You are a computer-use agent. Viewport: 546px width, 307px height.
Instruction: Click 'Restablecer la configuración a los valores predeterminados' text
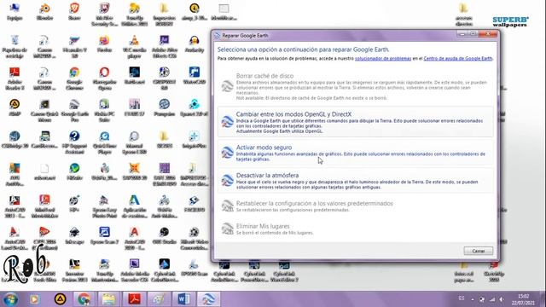coord(314,203)
